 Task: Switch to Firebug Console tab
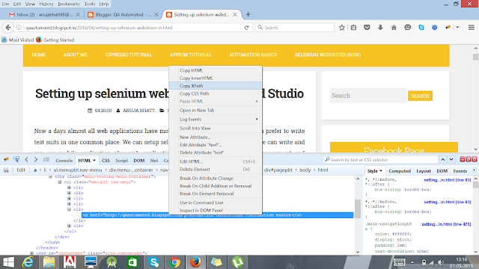coord(64,161)
